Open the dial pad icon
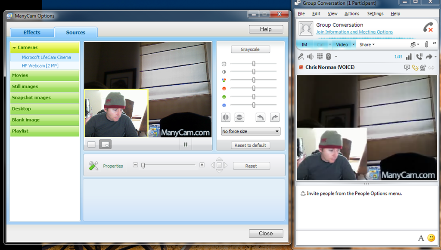The height and width of the screenshot is (250, 441). (x=320, y=56)
